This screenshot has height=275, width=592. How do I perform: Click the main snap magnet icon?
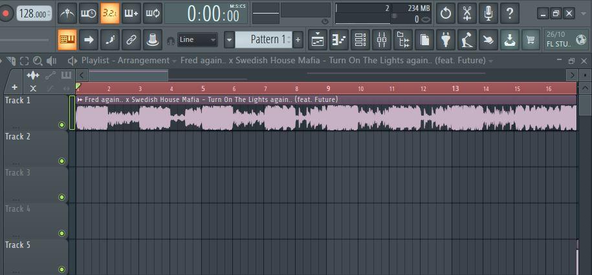pyautogui.click(x=171, y=40)
